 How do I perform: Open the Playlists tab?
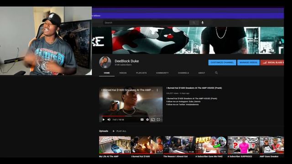(141, 73)
